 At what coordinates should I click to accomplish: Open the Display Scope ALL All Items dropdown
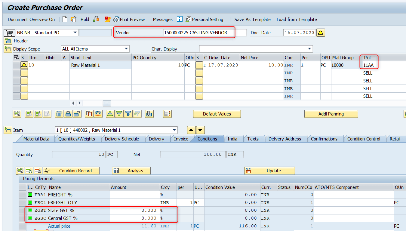coord(126,49)
